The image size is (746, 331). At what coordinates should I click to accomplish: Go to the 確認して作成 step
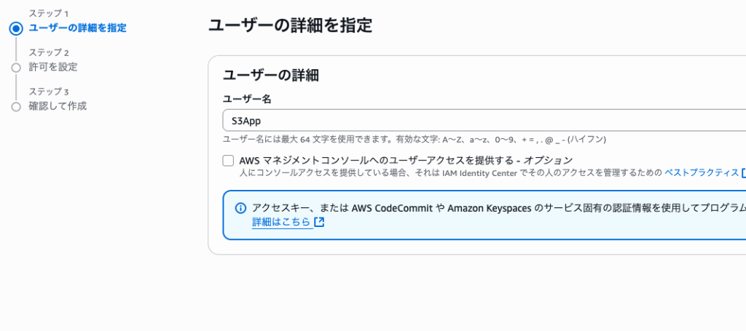(58, 106)
